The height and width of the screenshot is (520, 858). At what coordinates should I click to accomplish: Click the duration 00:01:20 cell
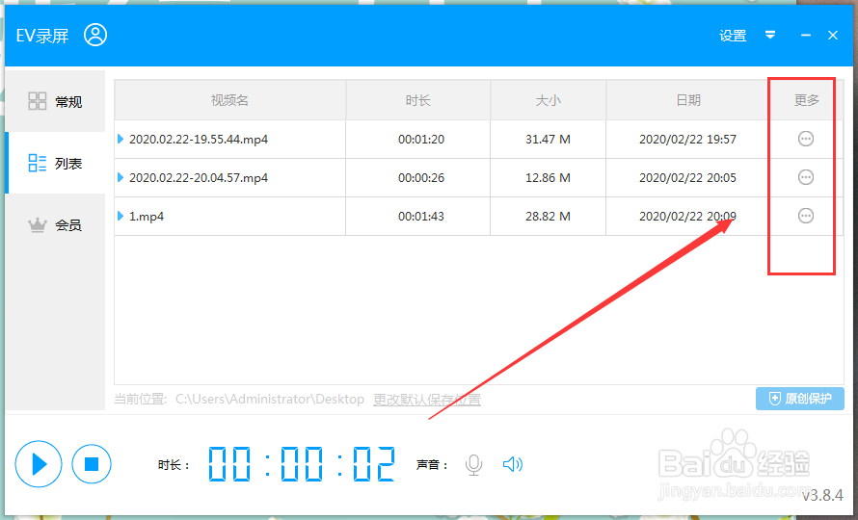tap(420, 140)
